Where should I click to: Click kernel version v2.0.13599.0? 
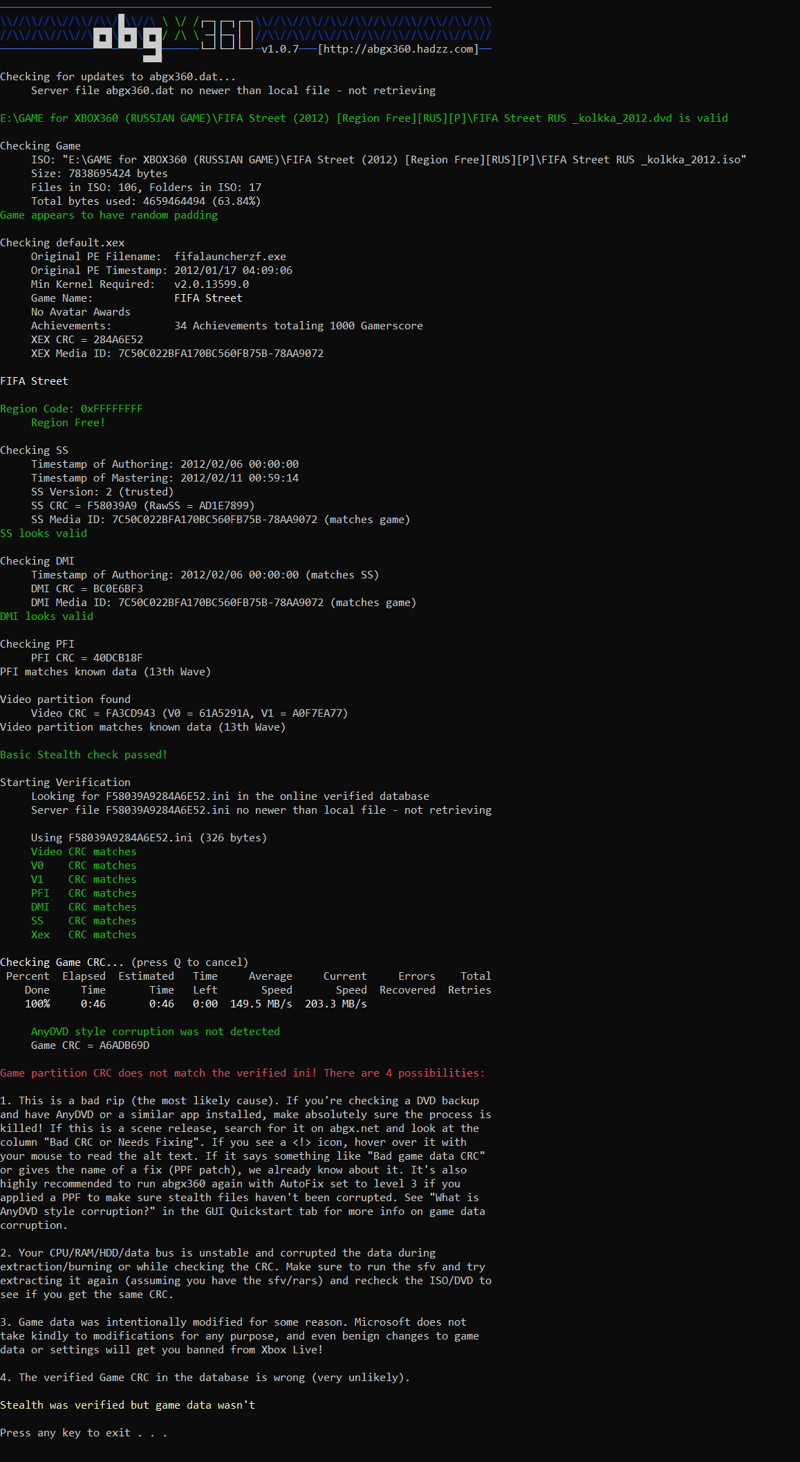(x=212, y=284)
